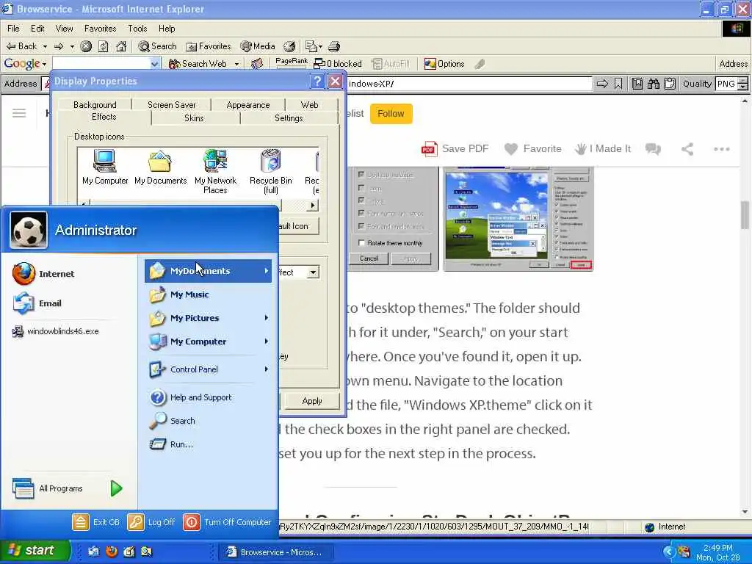Switch to the Appearance tab
The height and width of the screenshot is (564, 752).
click(248, 104)
